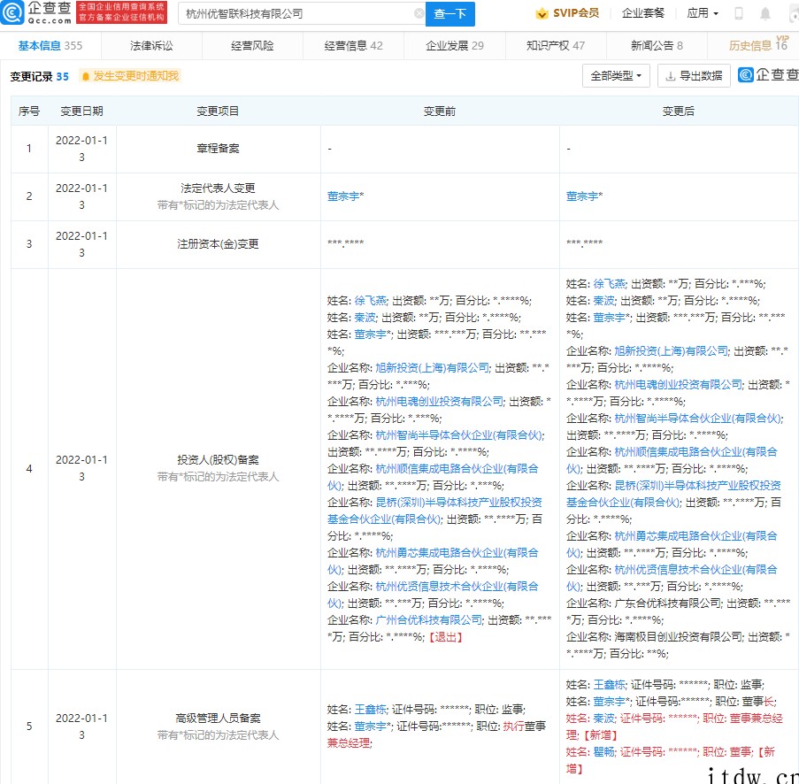Image resolution: width=799 pixels, height=784 pixels.
Task: Open 秦波 link in row 4 变更后
Action: 603,301
